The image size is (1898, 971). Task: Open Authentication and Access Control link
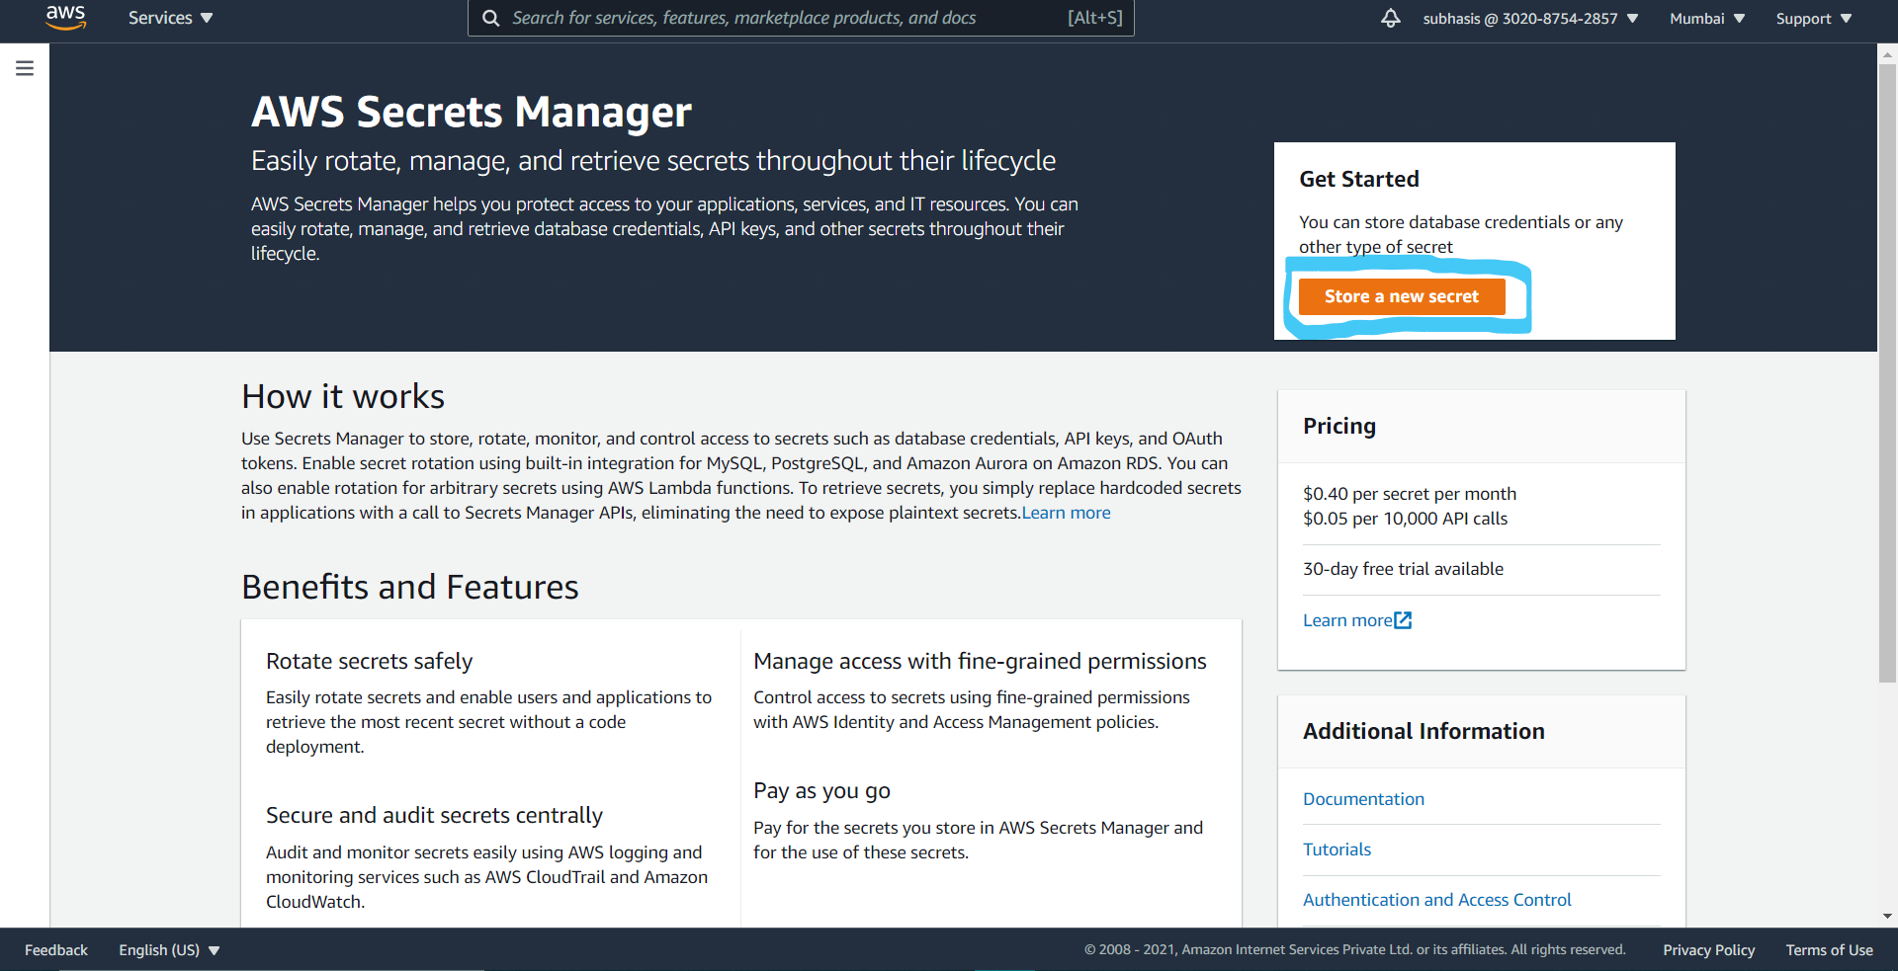pyautogui.click(x=1436, y=900)
